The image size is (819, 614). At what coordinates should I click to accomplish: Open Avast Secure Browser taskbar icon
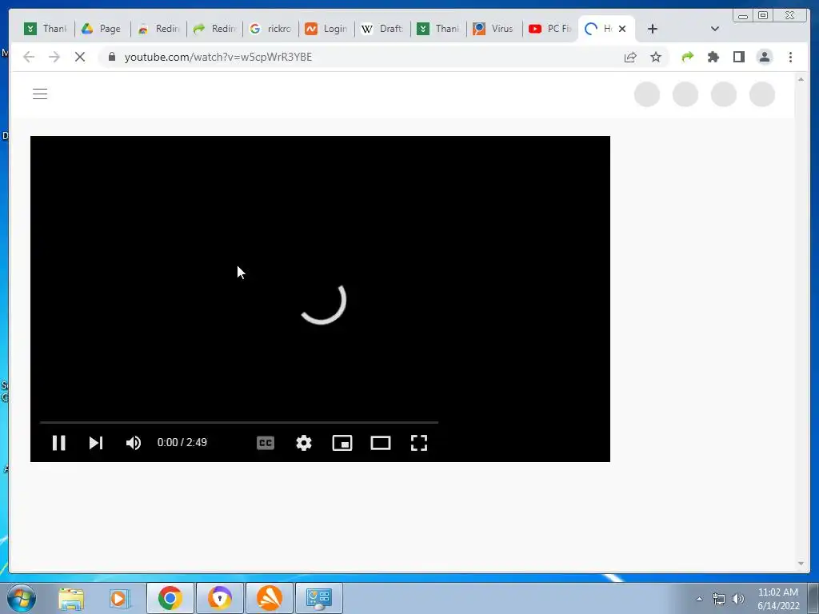[220, 598]
